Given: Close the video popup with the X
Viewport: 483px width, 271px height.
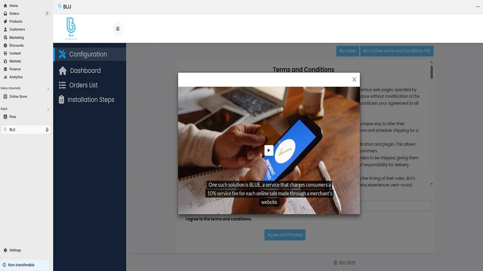Looking at the screenshot, I should (x=354, y=79).
